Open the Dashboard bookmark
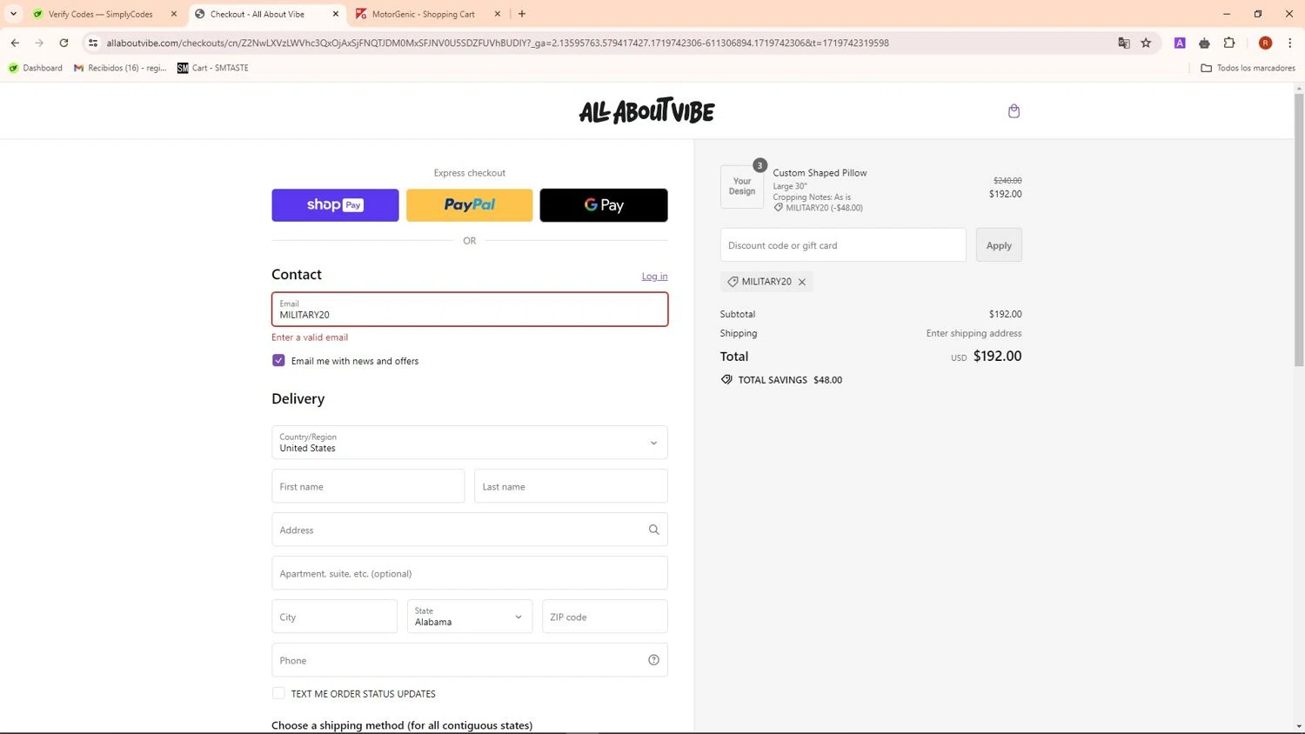Image resolution: width=1305 pixels, height=734 pixels. coord(36,68)
